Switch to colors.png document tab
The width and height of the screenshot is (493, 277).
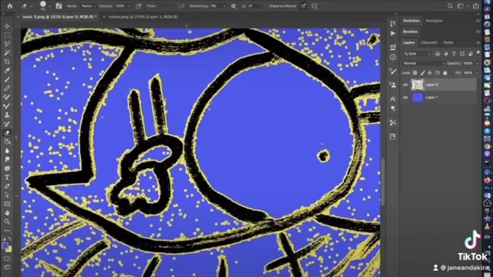point(143,17)
